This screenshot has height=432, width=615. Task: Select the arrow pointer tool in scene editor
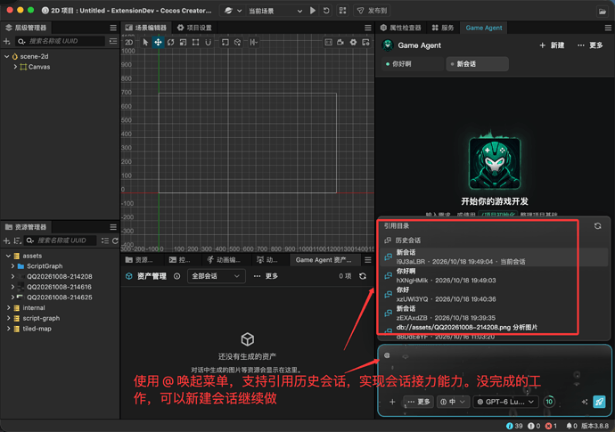(145, 43)
